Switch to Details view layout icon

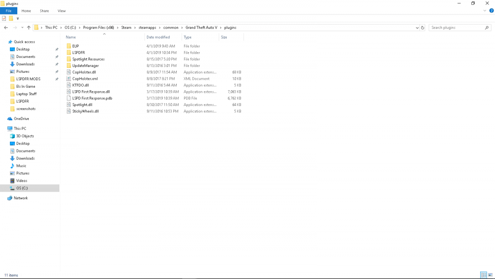click(483, 275)
